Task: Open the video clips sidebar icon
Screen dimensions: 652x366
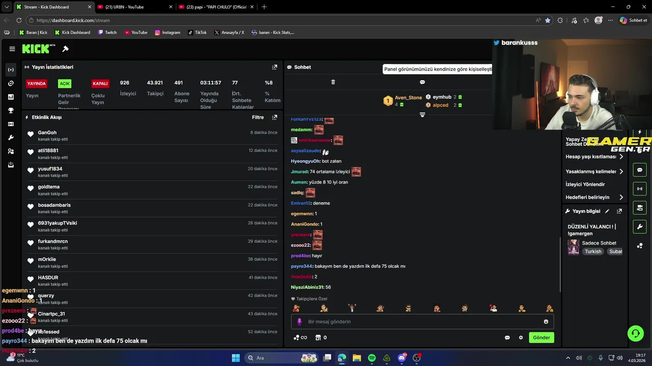Action: click(x=11, y=124)
